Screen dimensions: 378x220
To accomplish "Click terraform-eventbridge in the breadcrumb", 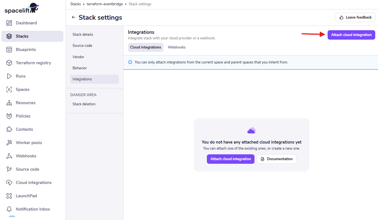I will tap(105, 4).
